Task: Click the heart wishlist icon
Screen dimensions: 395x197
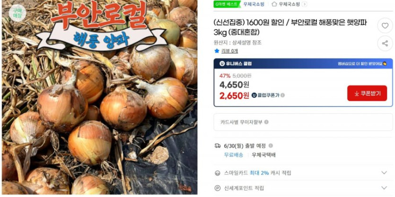Action: pos(385,25)
